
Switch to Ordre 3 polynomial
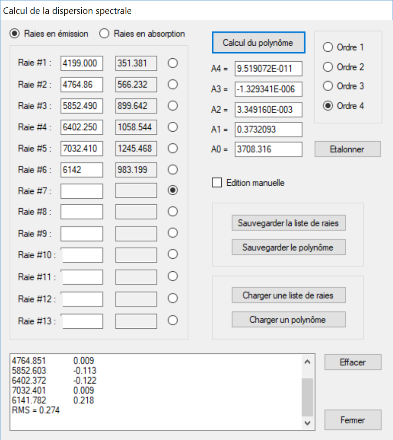point(328,86)
